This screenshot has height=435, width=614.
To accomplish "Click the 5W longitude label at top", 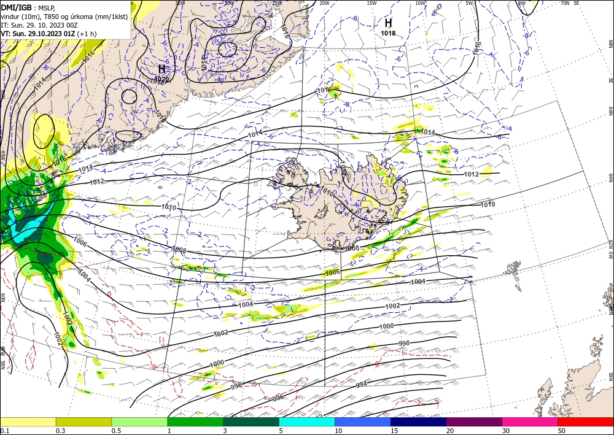I will (470, 3).
